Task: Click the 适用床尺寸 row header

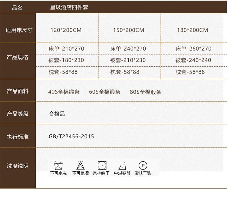Action: tap(19, 30)
